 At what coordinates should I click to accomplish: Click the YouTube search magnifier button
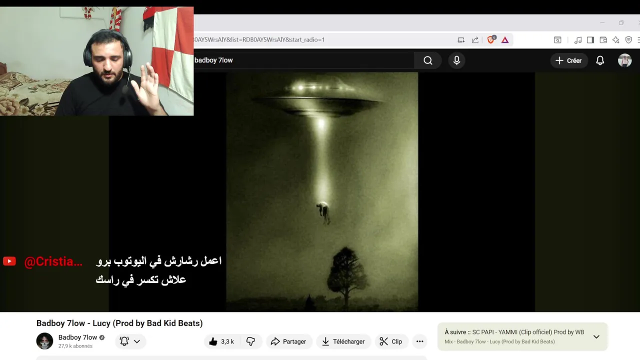click(x=427, y=60)
